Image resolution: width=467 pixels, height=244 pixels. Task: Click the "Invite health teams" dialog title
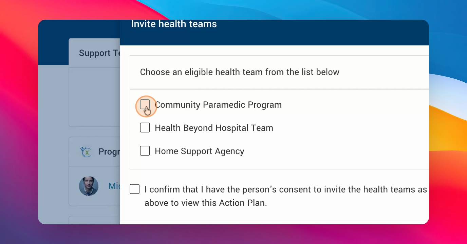(x=174, y=24)
